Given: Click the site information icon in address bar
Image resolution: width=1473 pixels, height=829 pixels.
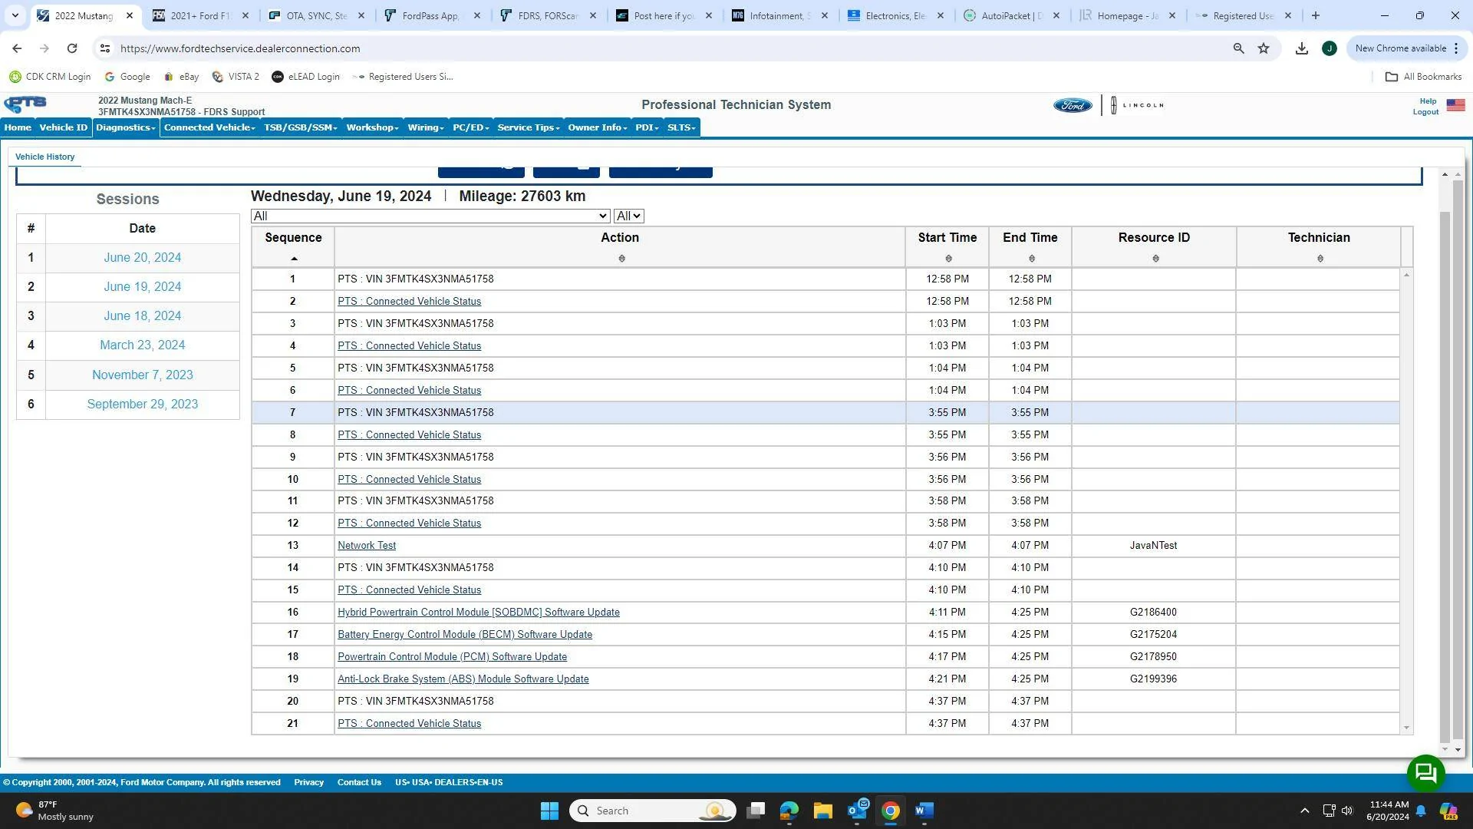Looking at the screenshot, I should click(105, 48).
